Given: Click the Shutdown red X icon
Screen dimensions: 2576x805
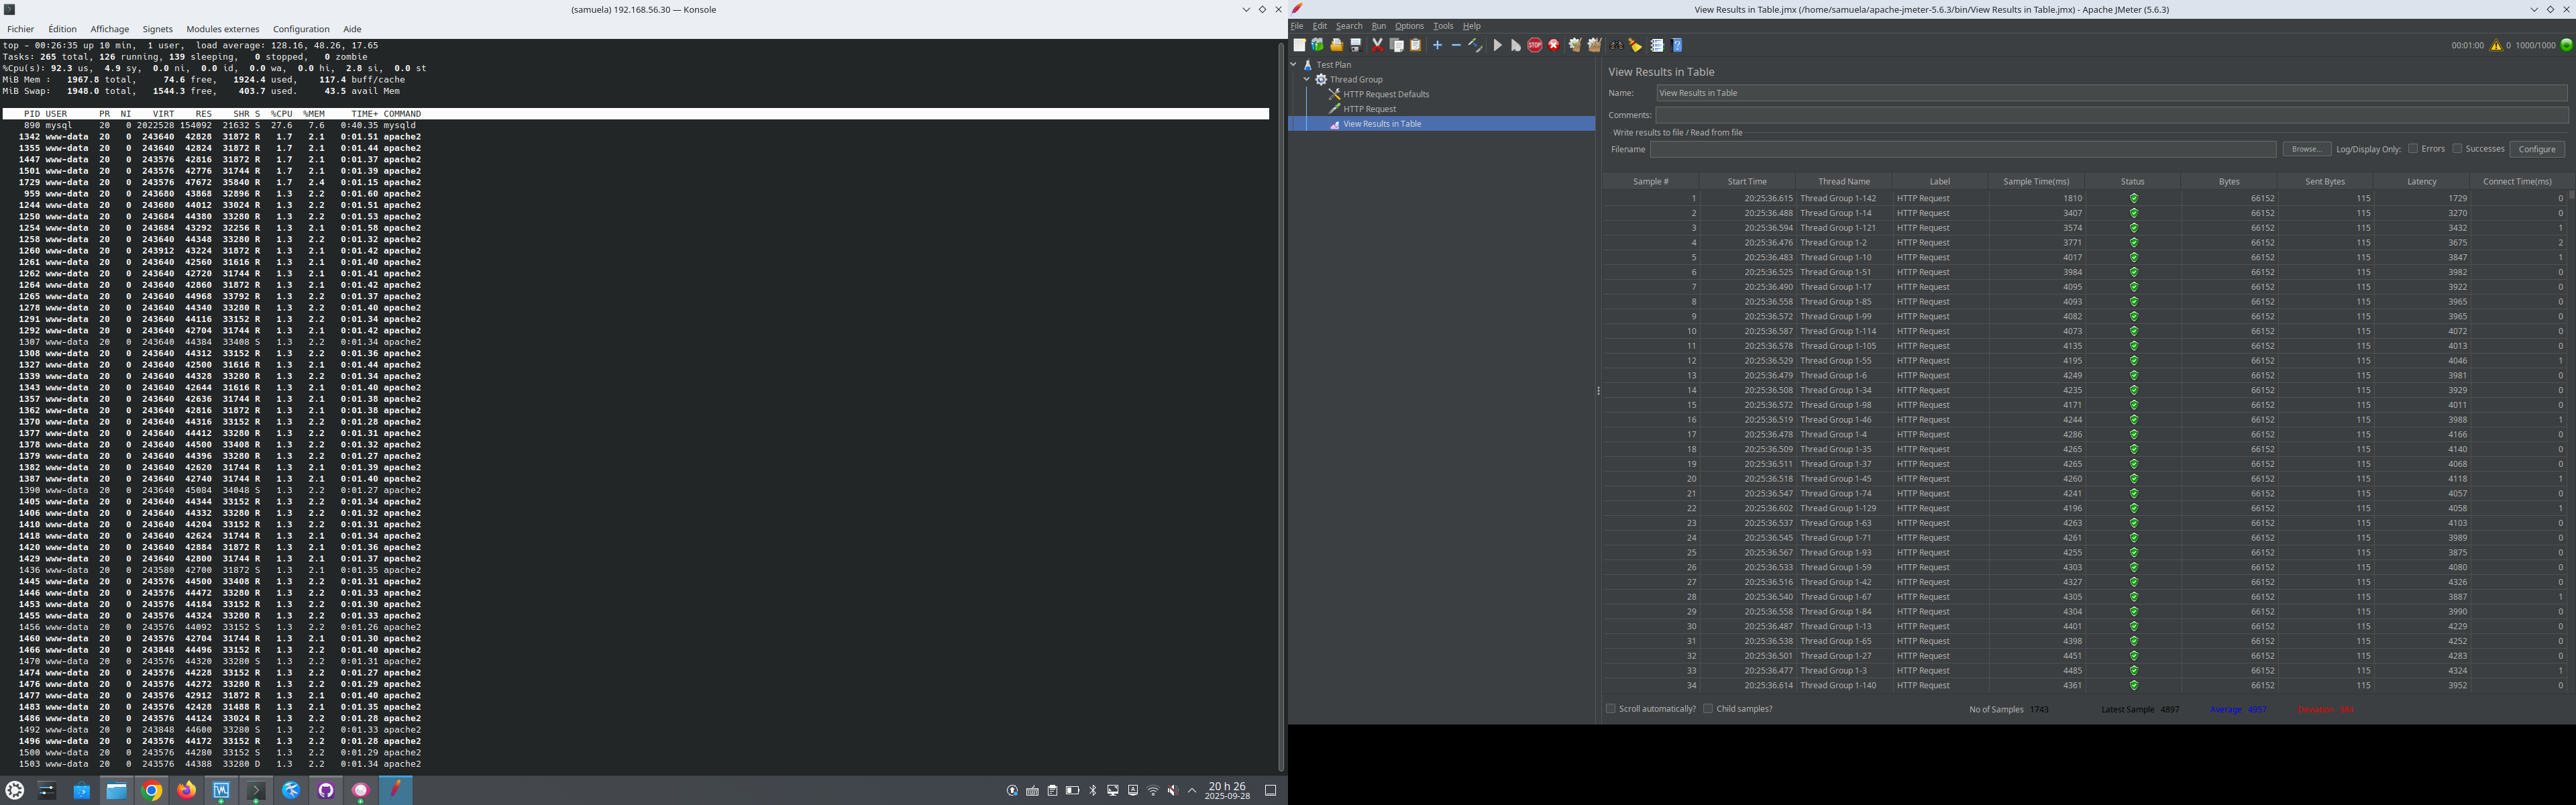Looking at the screenshot, I should [1554, 45].
